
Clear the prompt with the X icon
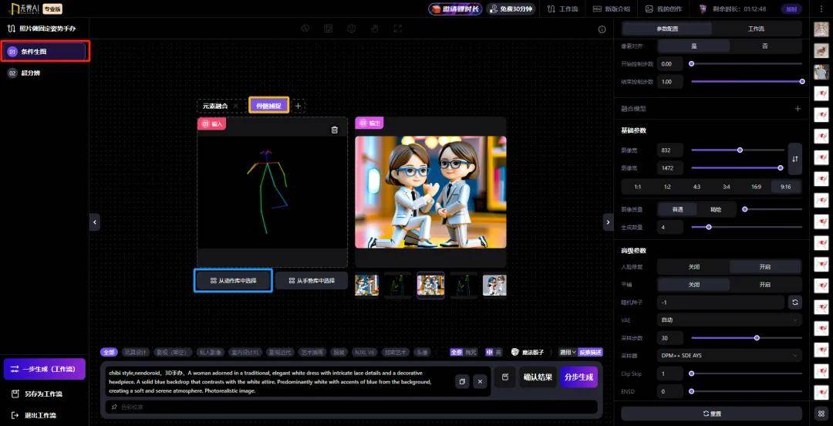pyautogui.click(x=480, y=381)
